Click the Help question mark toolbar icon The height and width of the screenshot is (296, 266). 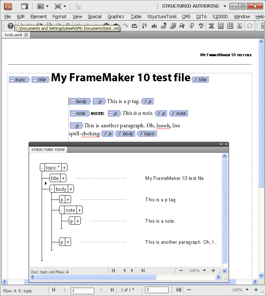[x=11, y=26]
